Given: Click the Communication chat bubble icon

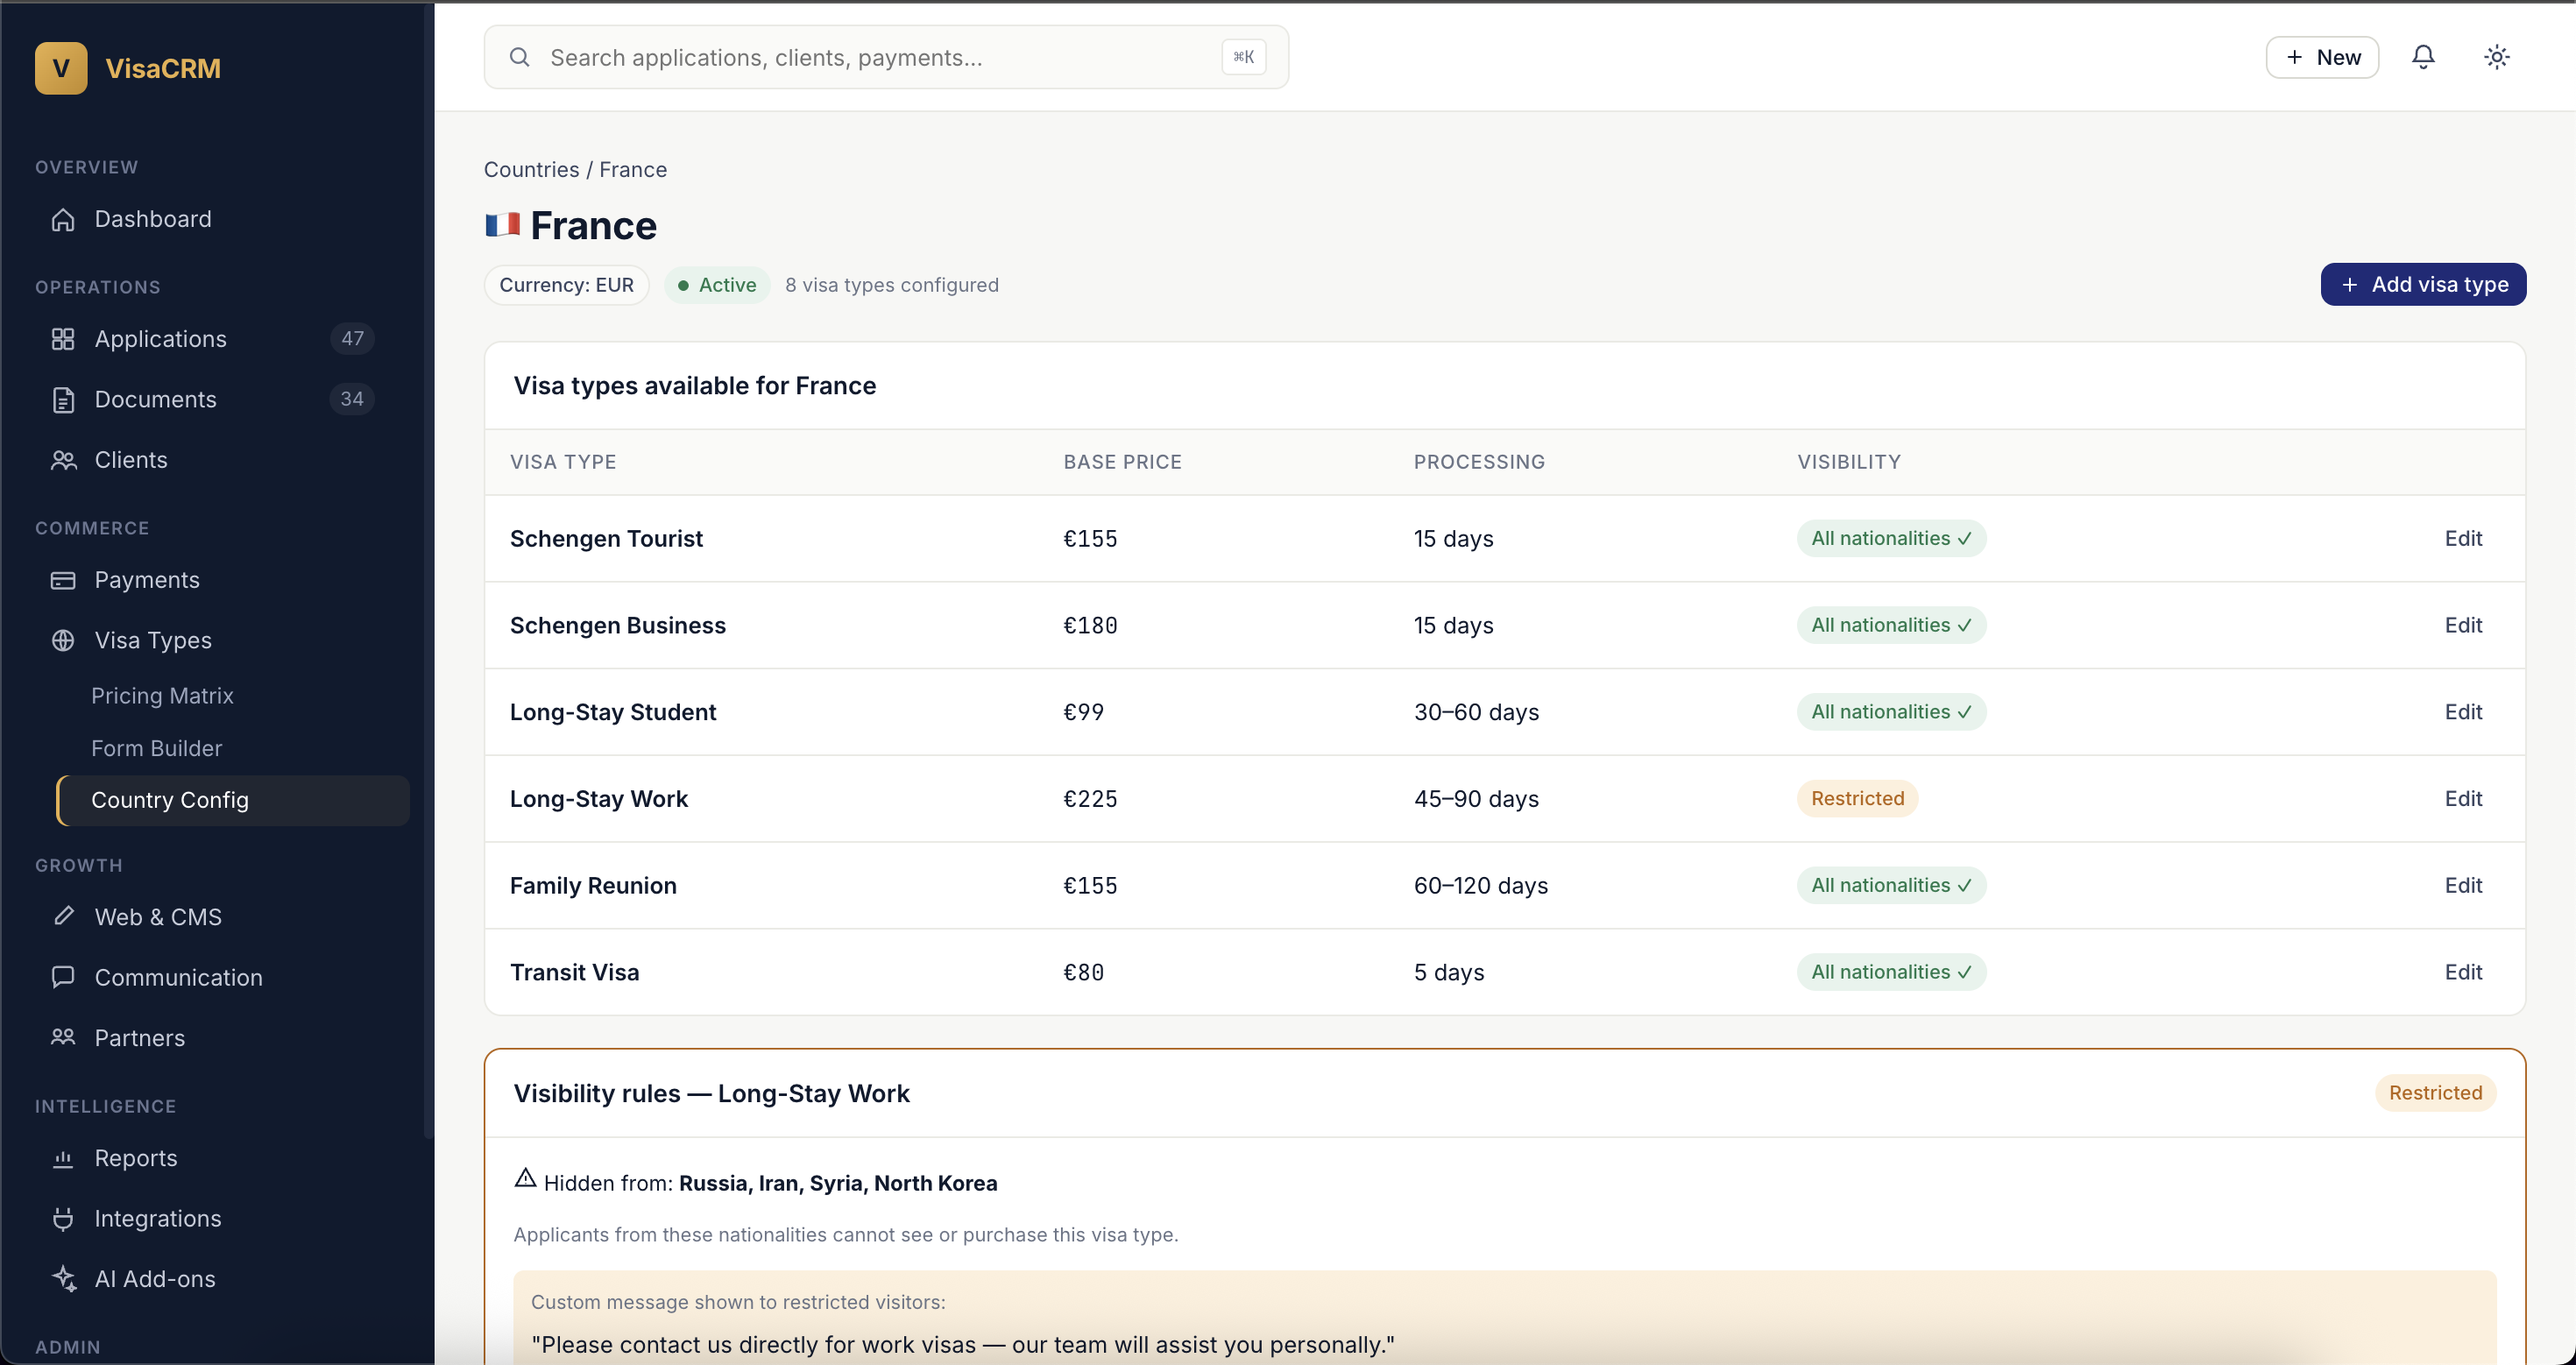Looking at the screenshot, I should 63,977.
